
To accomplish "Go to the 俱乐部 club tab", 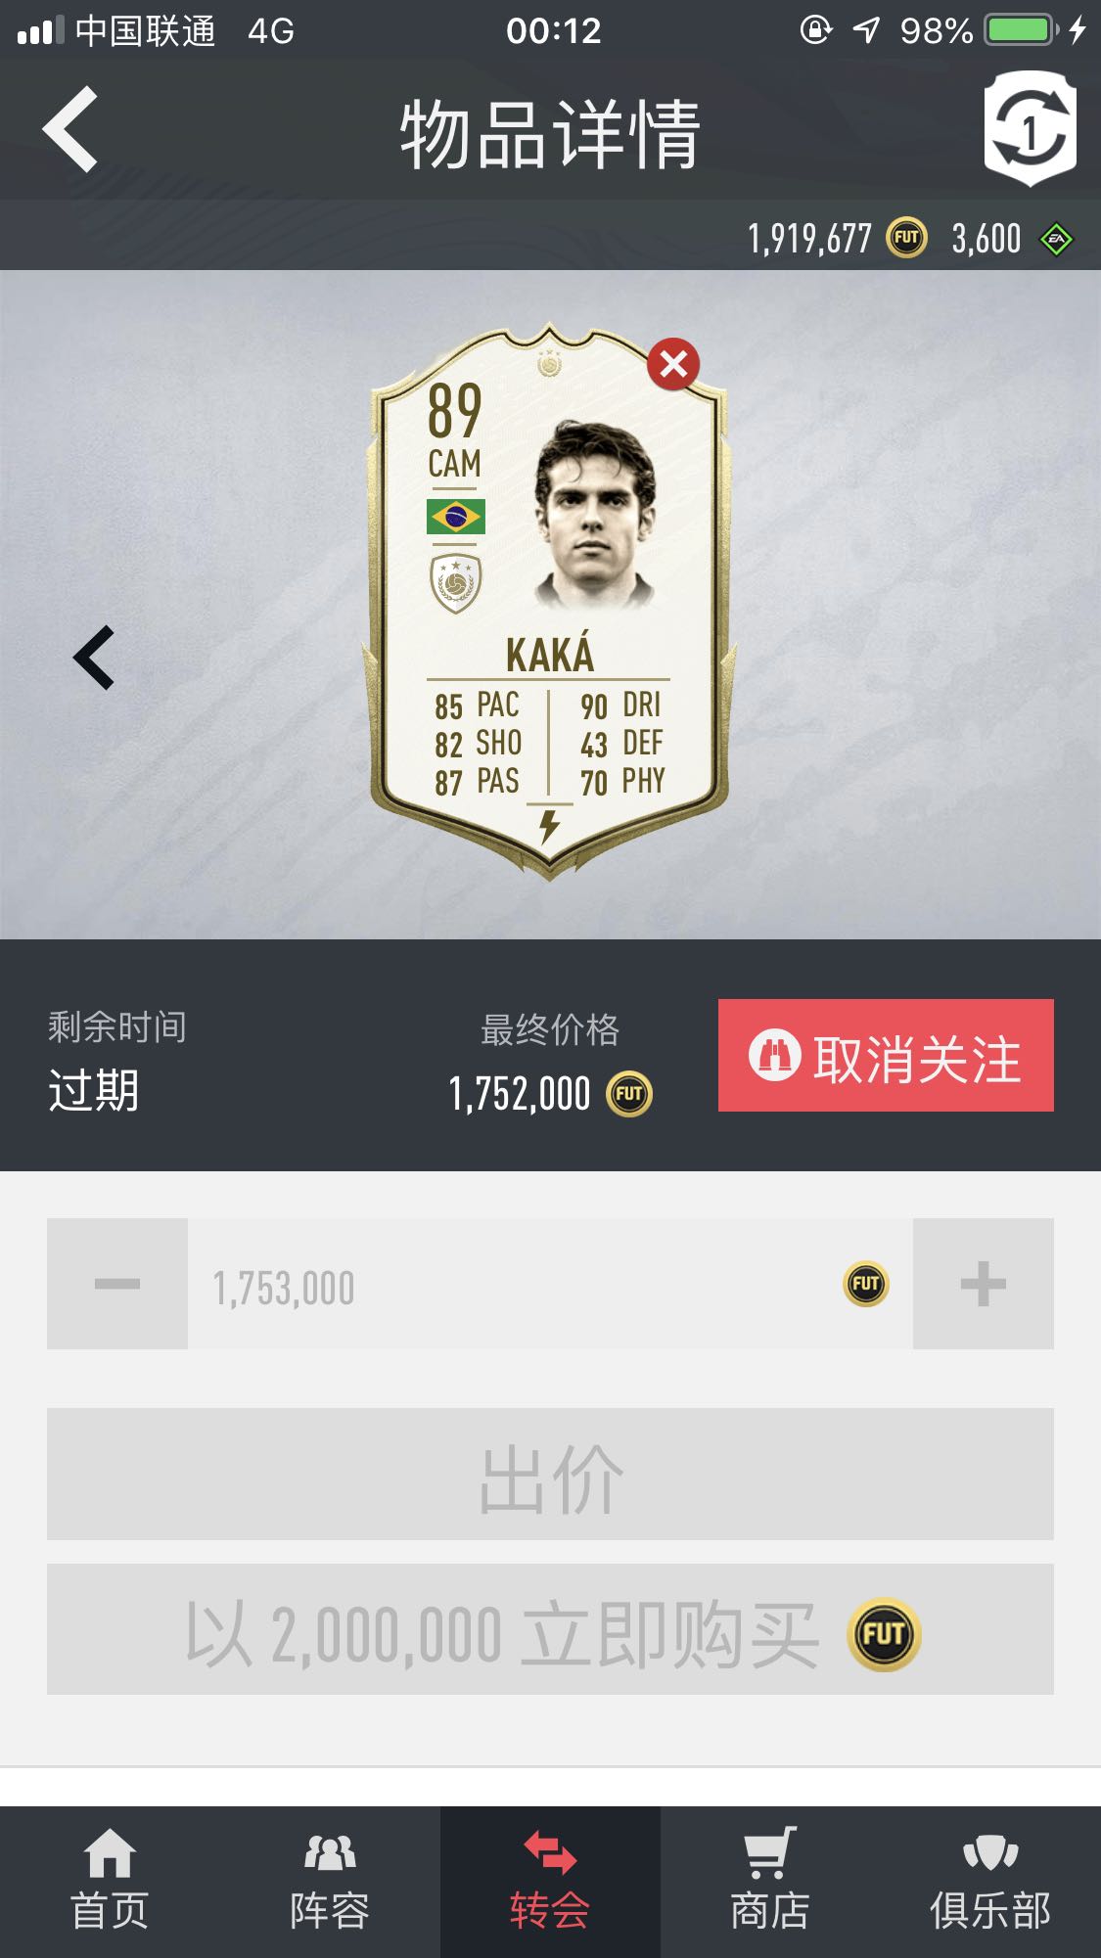I will tap(990, 1882).
